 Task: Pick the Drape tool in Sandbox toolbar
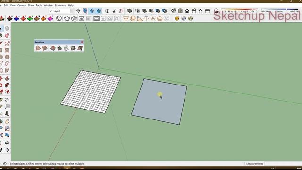tap(66, 48)
